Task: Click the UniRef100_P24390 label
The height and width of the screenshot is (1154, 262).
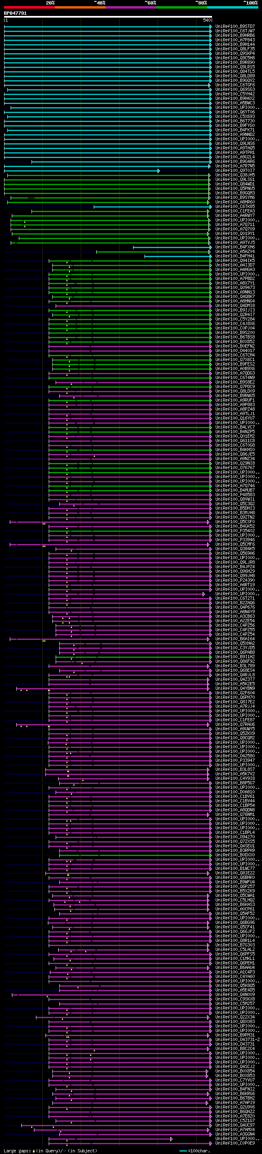Action: click(x=235, y=580)
